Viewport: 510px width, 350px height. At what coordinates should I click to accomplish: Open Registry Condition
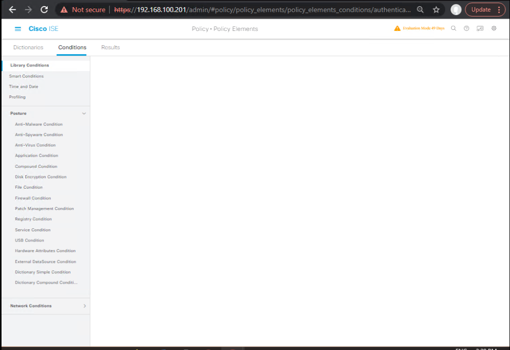33,219
